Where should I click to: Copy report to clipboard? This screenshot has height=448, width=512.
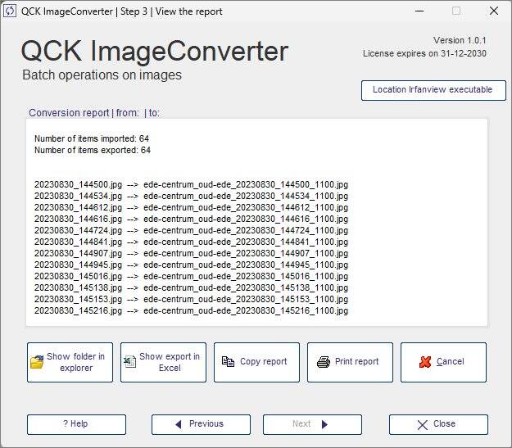pyautogui.click(x=256, y=362)
